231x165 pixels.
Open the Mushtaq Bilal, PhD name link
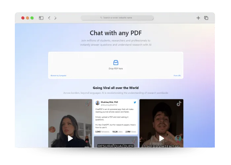click(x=110, y=102)
